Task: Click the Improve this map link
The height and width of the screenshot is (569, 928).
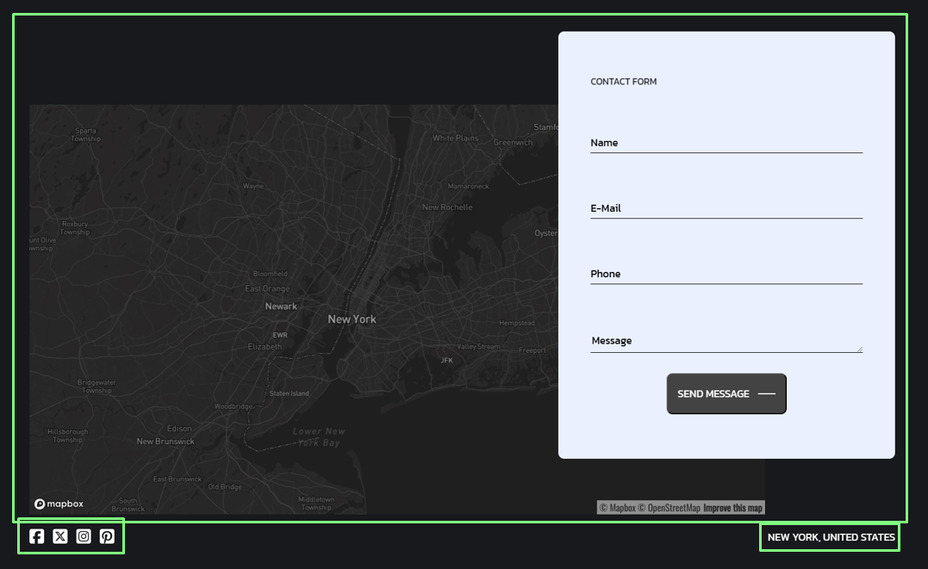Action: (x=732, y=508)
